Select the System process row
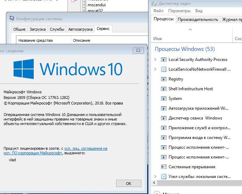242x194 pixels. tap(197, 99)
